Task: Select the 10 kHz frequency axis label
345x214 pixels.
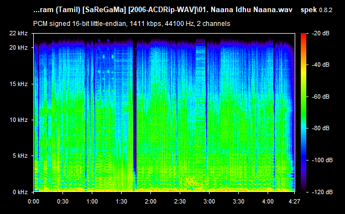Action: [18, 120]
